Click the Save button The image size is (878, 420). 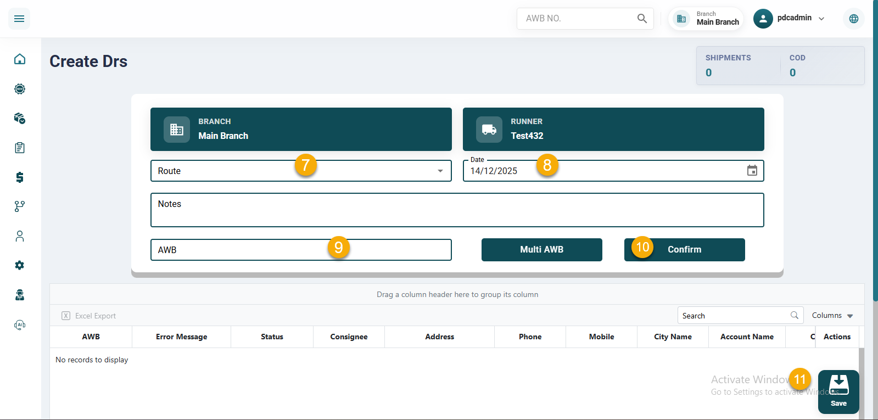(x=838, y=391)
